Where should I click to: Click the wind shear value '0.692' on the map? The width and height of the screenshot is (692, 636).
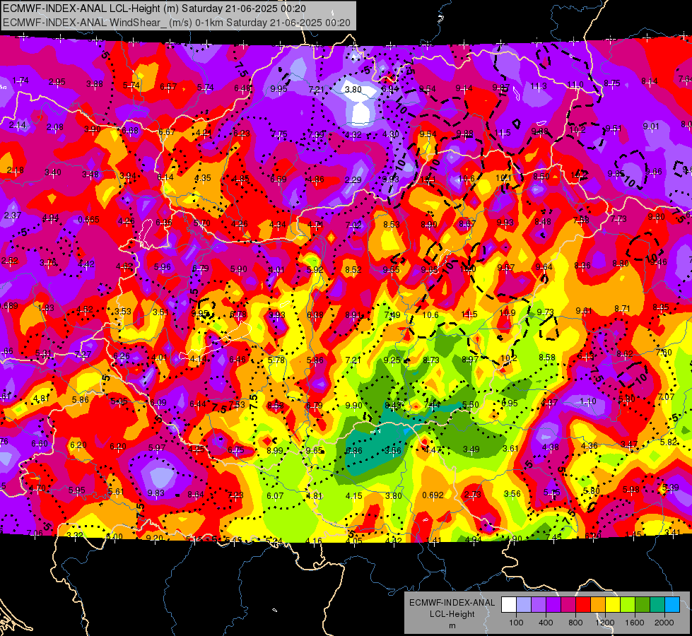tap(433, 495)
